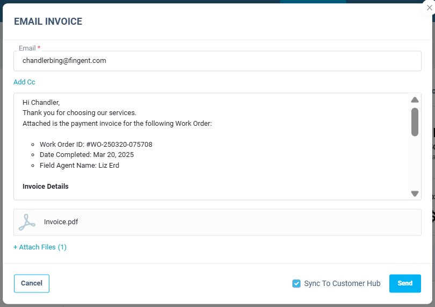Open the Invoice.pdf attachment file name
Screen dimensions: 435x307
tap(61, 222)
